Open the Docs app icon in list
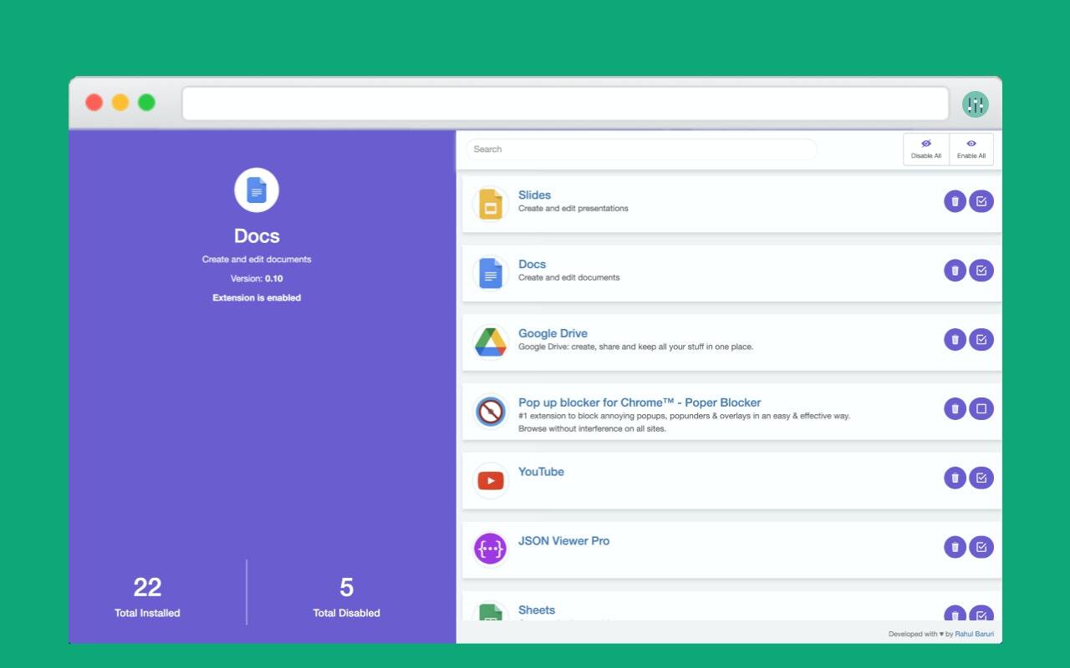 coord(491,273)
